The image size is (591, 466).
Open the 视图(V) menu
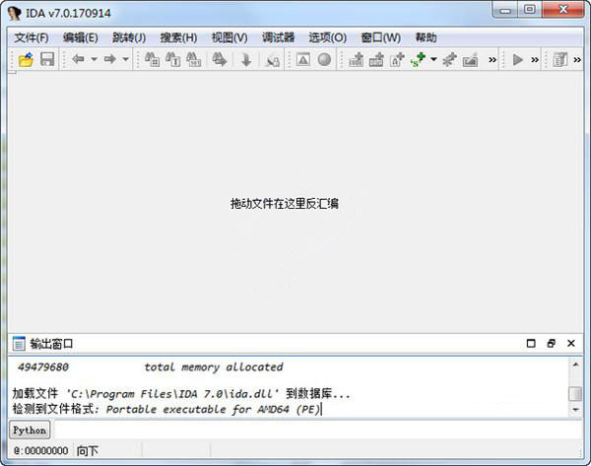coord(230,37)
